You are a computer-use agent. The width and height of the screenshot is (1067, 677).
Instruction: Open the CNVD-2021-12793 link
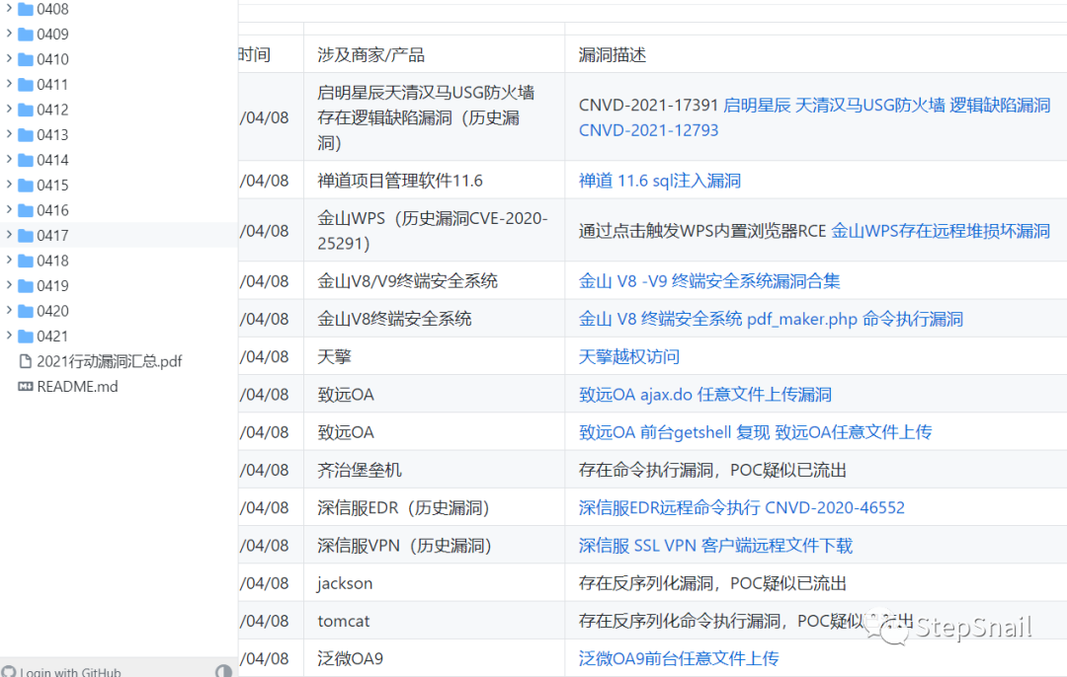click(x=648, y=130)
